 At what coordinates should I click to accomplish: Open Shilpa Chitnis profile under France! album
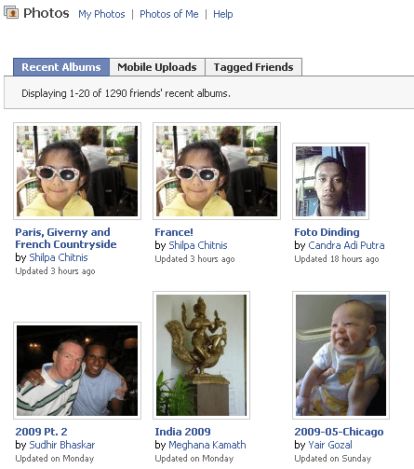point(198,245)
